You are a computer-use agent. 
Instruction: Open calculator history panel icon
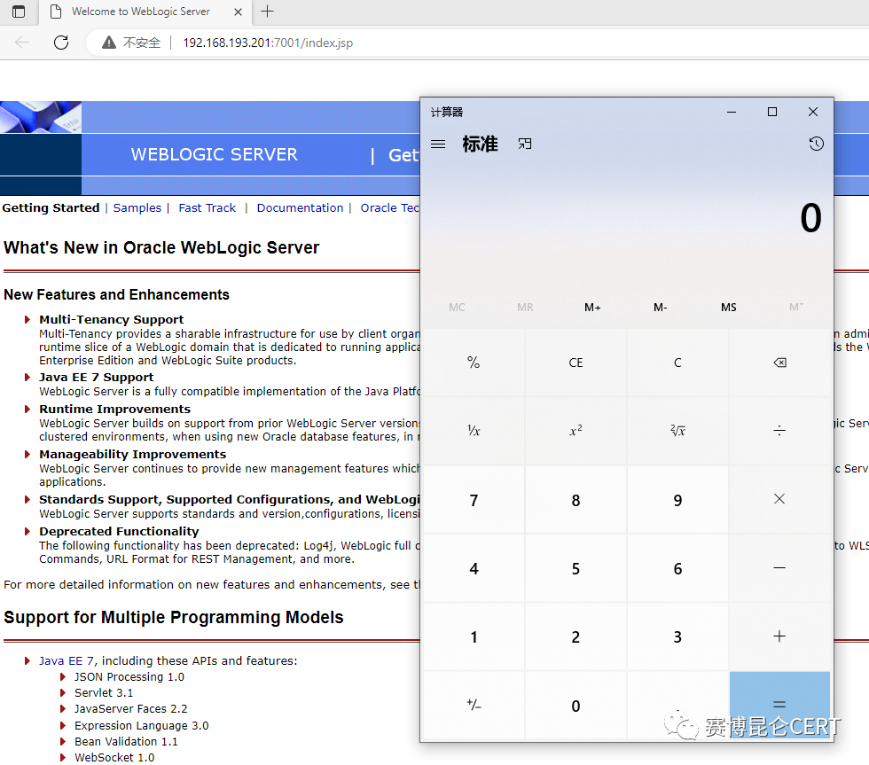tap(816, 144)
